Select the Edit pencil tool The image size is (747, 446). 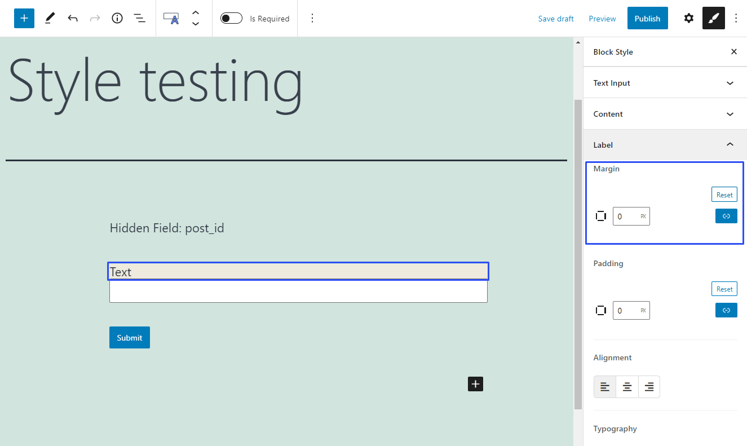coord(50,18)
